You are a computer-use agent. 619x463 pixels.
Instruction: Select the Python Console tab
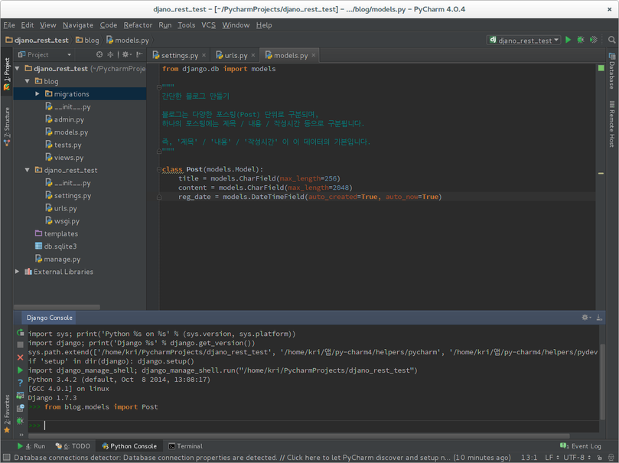point(129,446)
